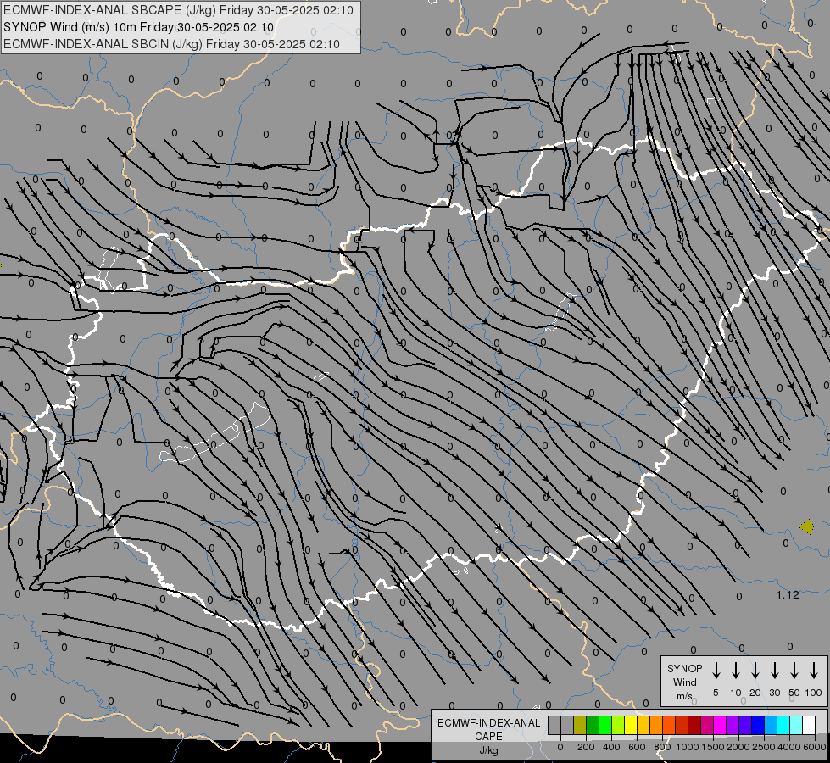Click the 4000 tick label on CAPE scale

coord(788,747)
